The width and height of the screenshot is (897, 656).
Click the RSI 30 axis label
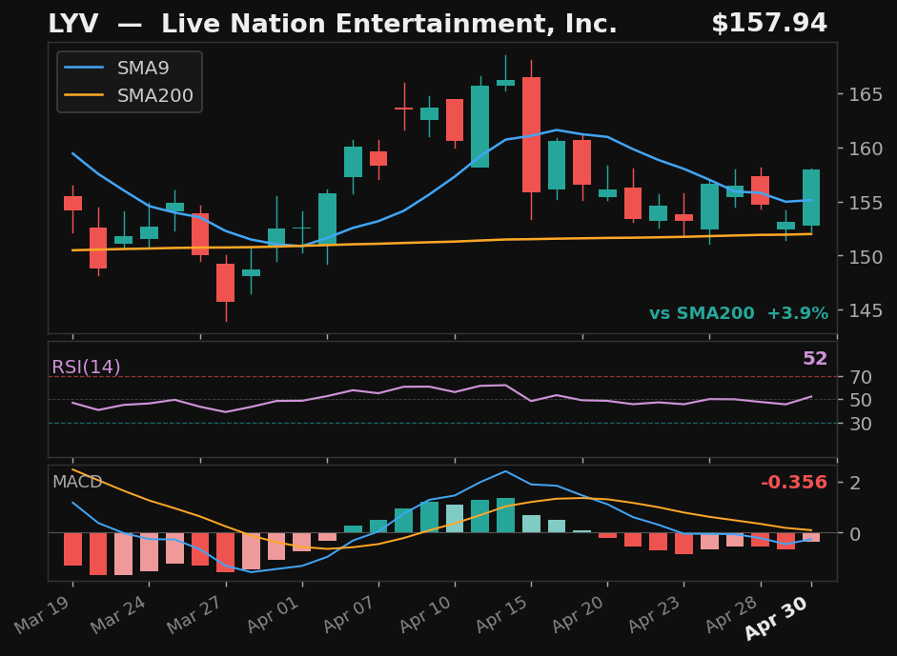(x=861, y=424)
